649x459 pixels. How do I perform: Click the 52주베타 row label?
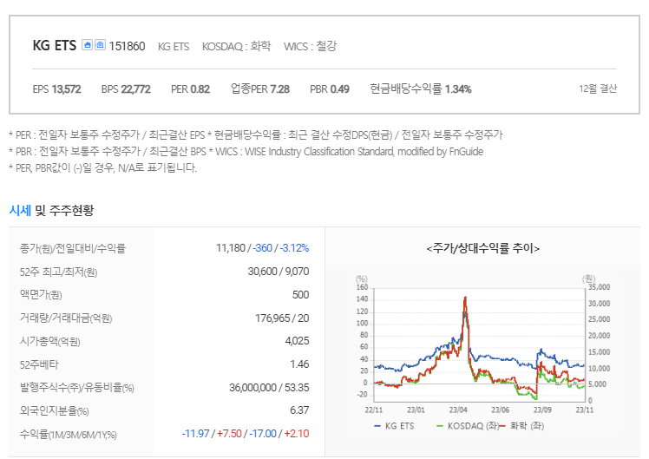[x=39, y=364]
